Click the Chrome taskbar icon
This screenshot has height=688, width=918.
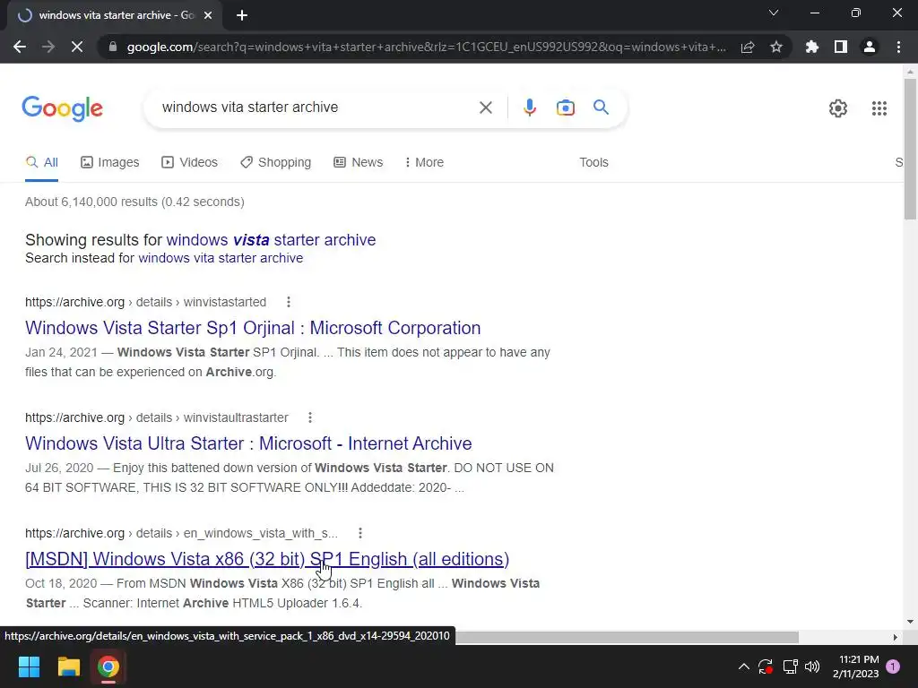coord(108,666)
